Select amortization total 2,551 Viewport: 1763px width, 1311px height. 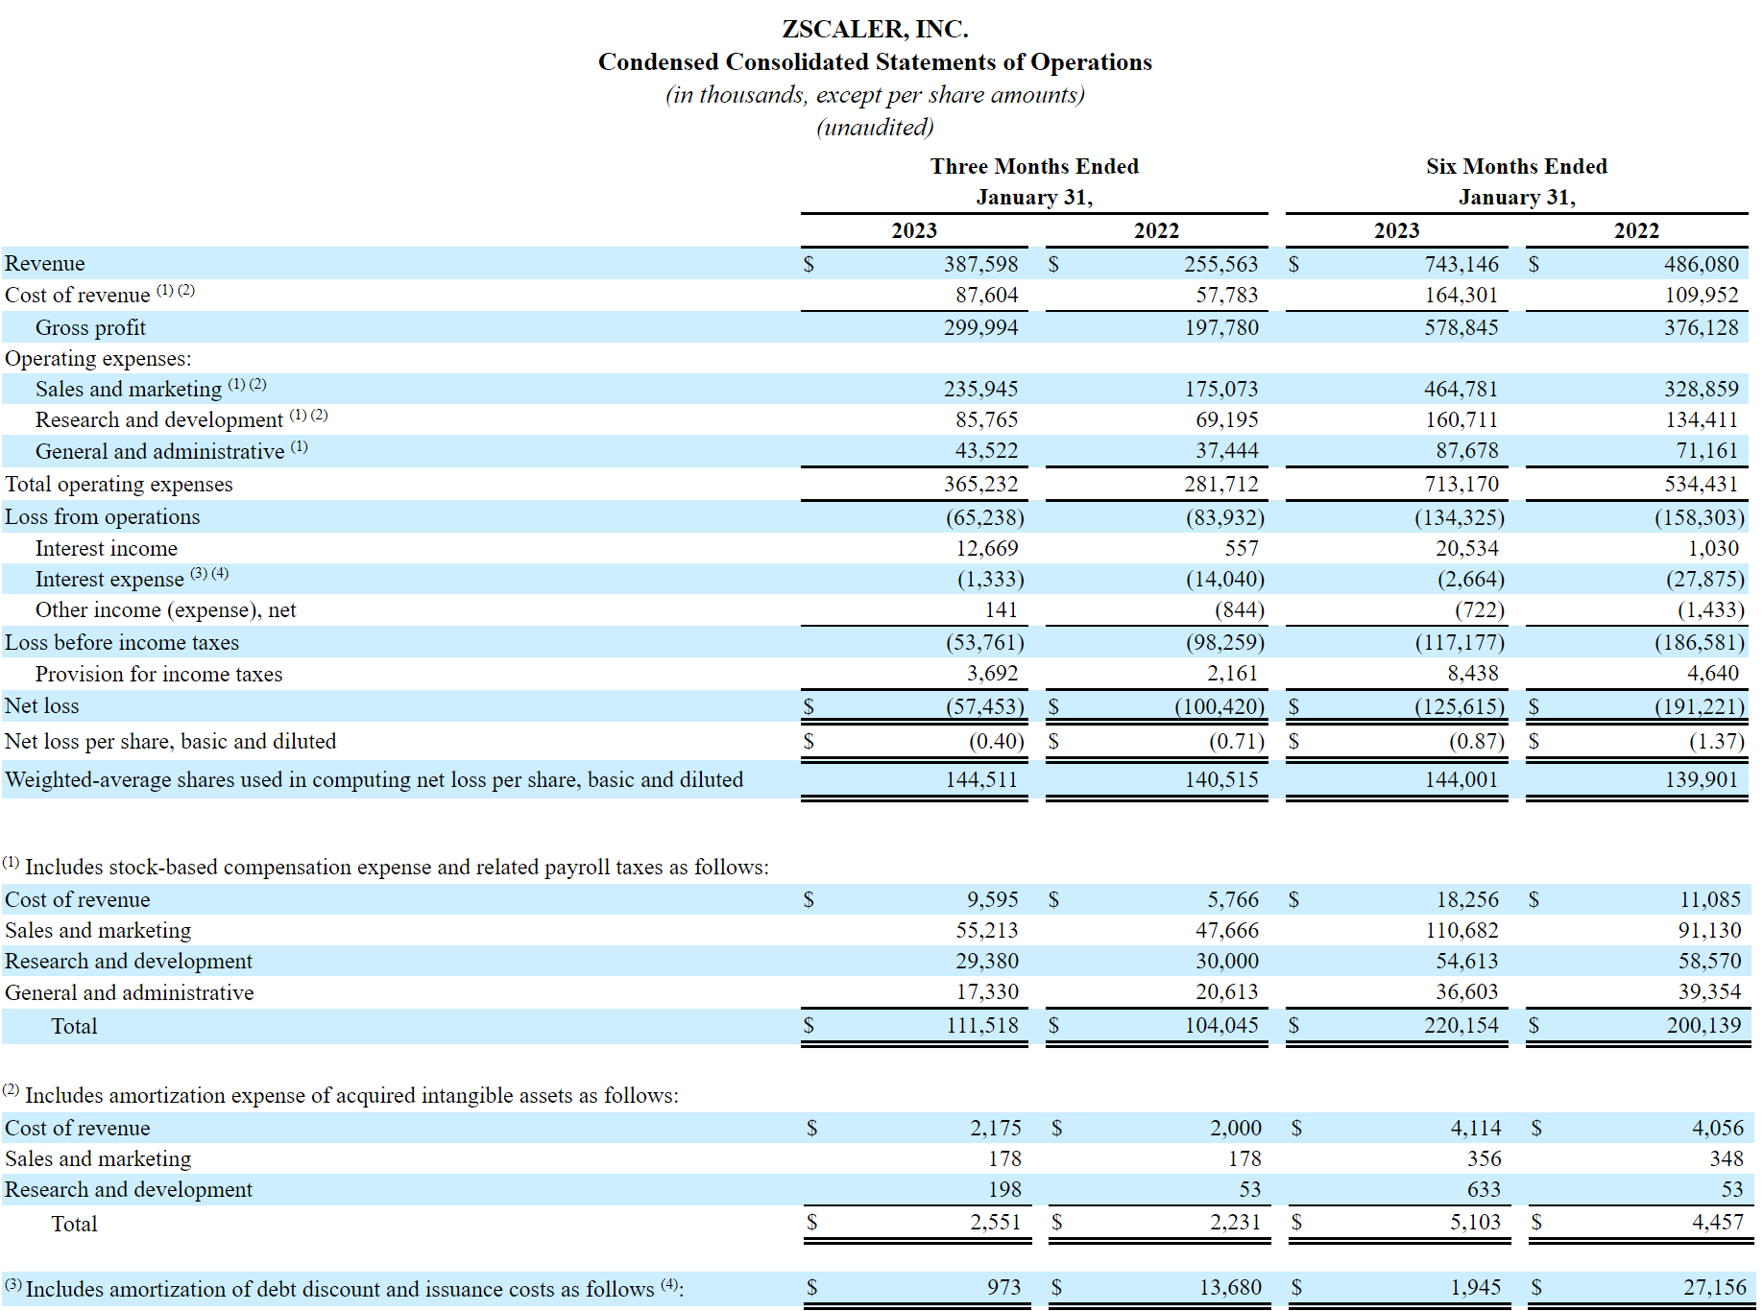[995, 1222]
